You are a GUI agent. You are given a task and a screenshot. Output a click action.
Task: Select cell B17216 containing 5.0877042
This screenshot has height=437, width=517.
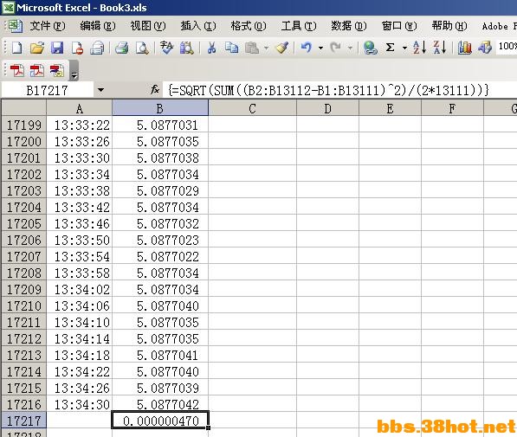point(160,404)
